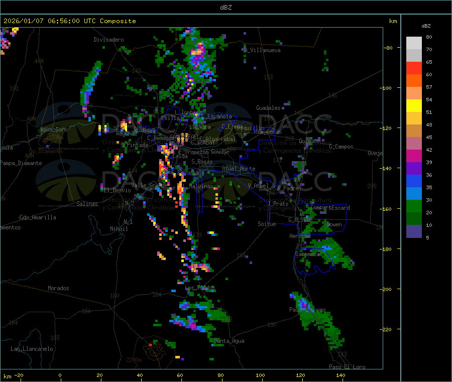452x382 pixels.
Task: Click the 'dBZ' title in top bar
Action: pyautogui.click(x=225, y=8)
